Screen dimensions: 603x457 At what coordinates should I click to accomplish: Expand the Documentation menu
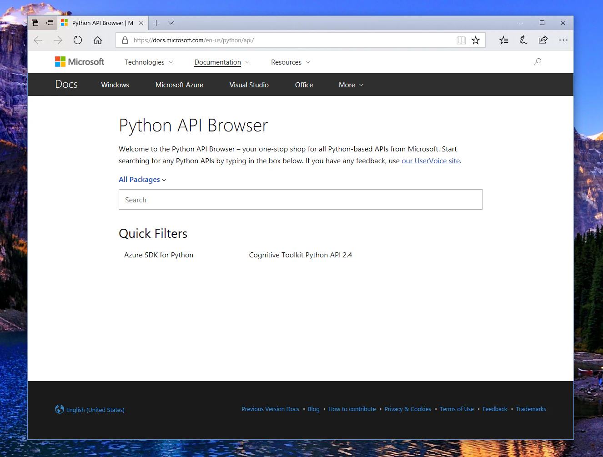[222, 62]
